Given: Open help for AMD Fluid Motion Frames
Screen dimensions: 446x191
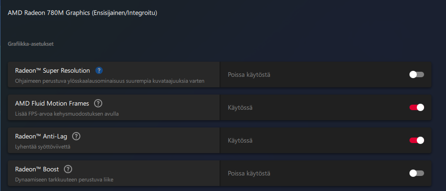Looking at the screenshot, I should (x=98, y=103).
